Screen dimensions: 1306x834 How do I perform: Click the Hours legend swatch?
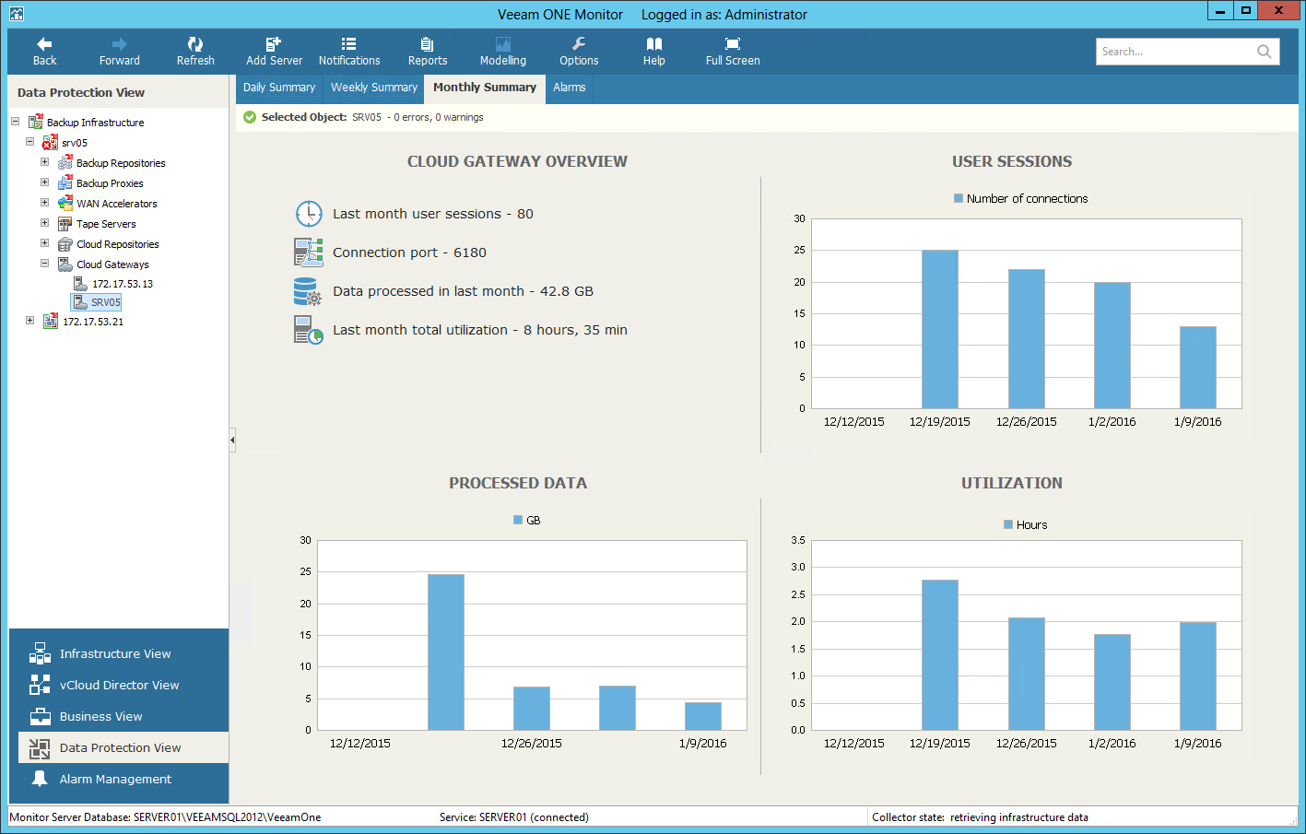[1008, 524]
